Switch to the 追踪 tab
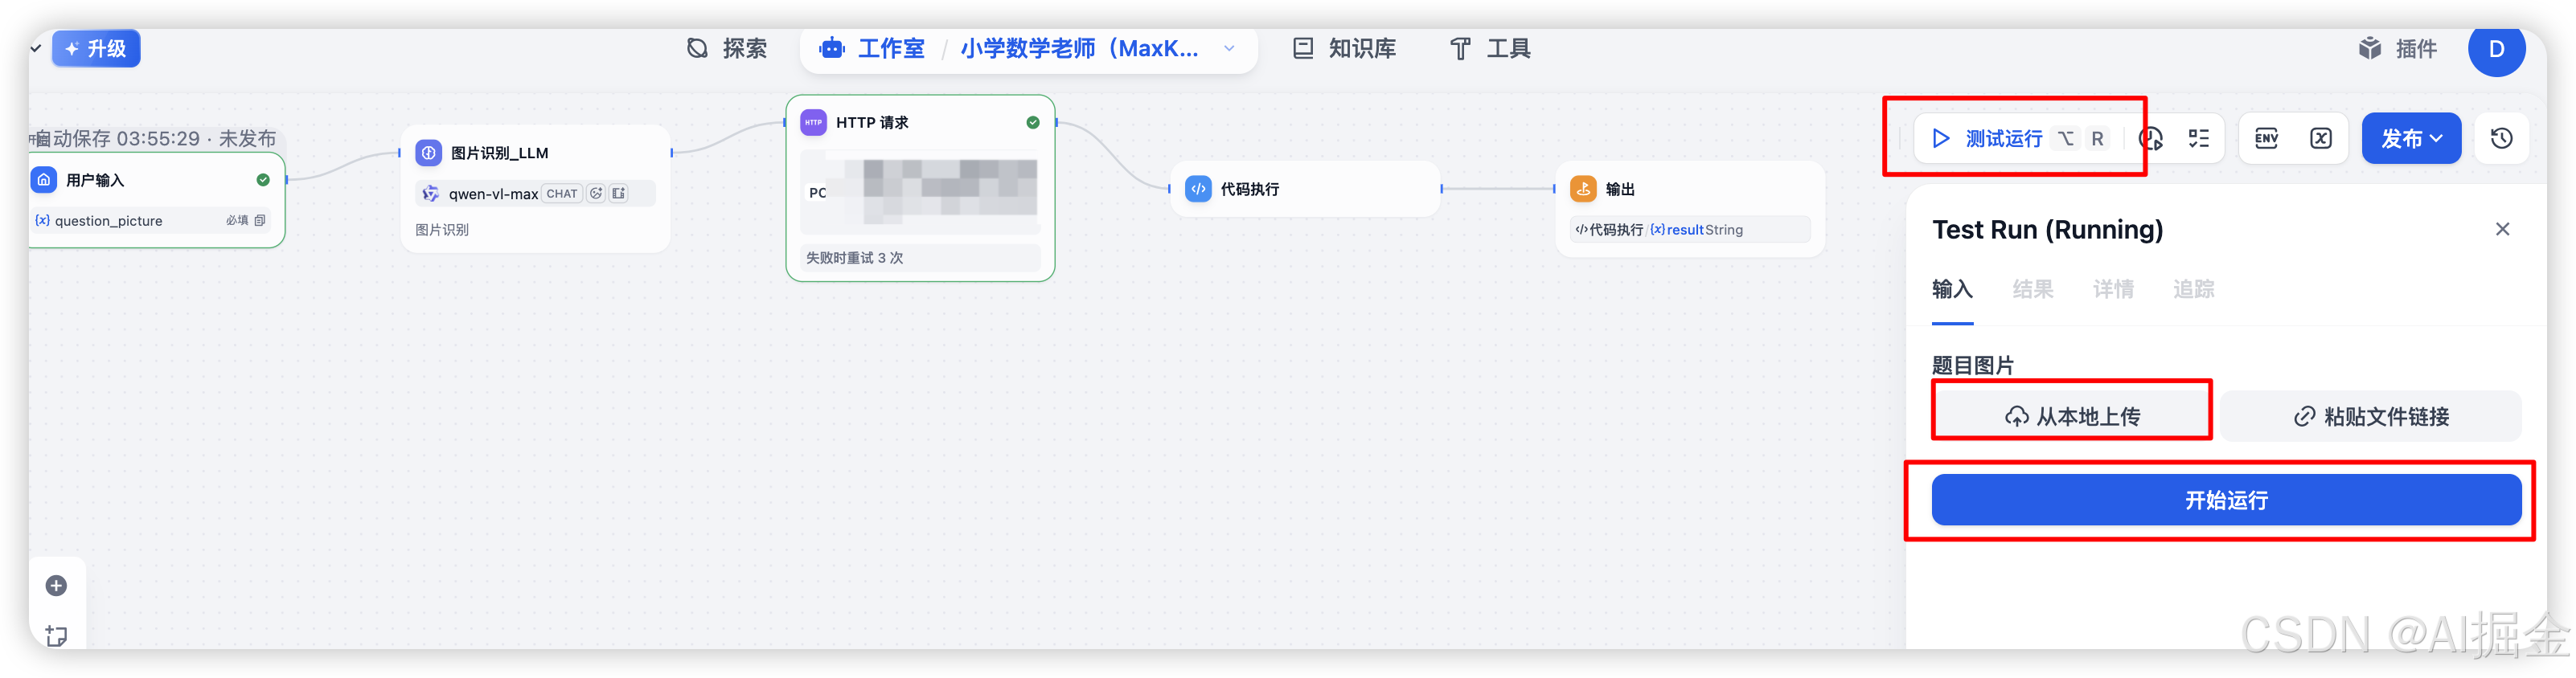 point(2193,289)
